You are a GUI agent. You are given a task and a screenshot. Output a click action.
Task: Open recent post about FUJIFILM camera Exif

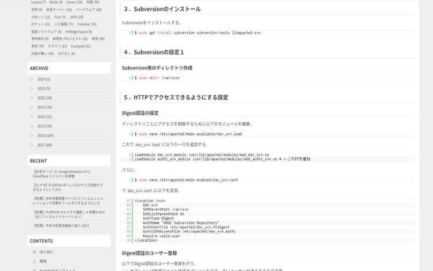point(69,214)
